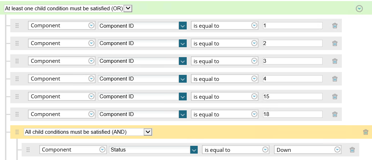The image size is (372, 160).
Task: Open Component ID field dropdown for value 4
Action: [x=183, y=79]
